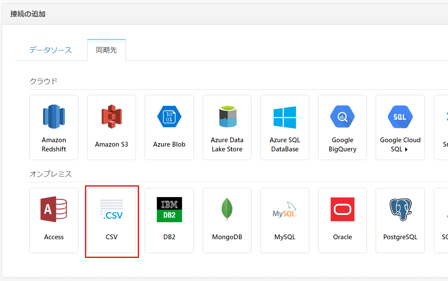
Task: Select the MySQL dolphin logo
Action: tap(285, 210)
